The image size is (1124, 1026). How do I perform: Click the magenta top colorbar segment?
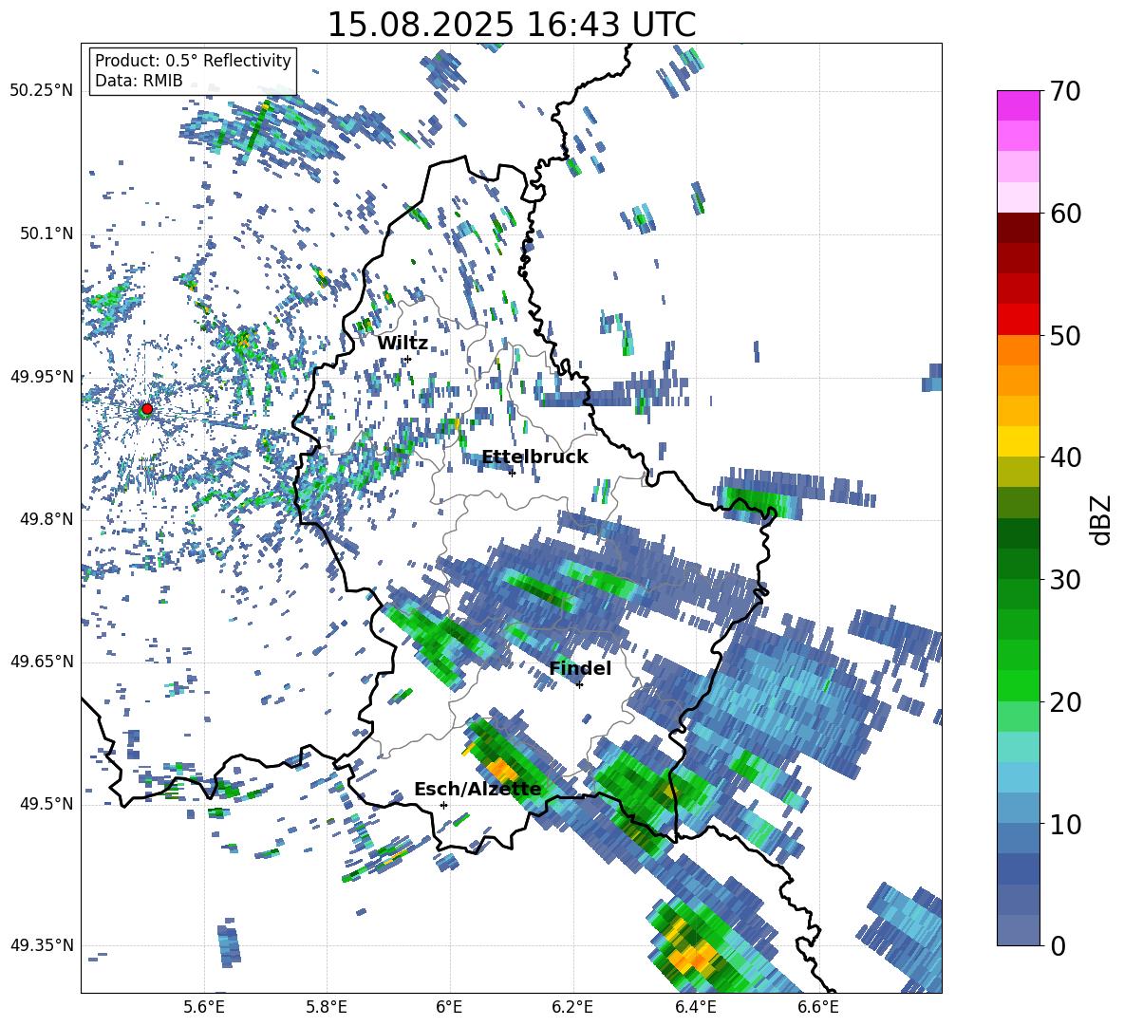pos(1018,105)
